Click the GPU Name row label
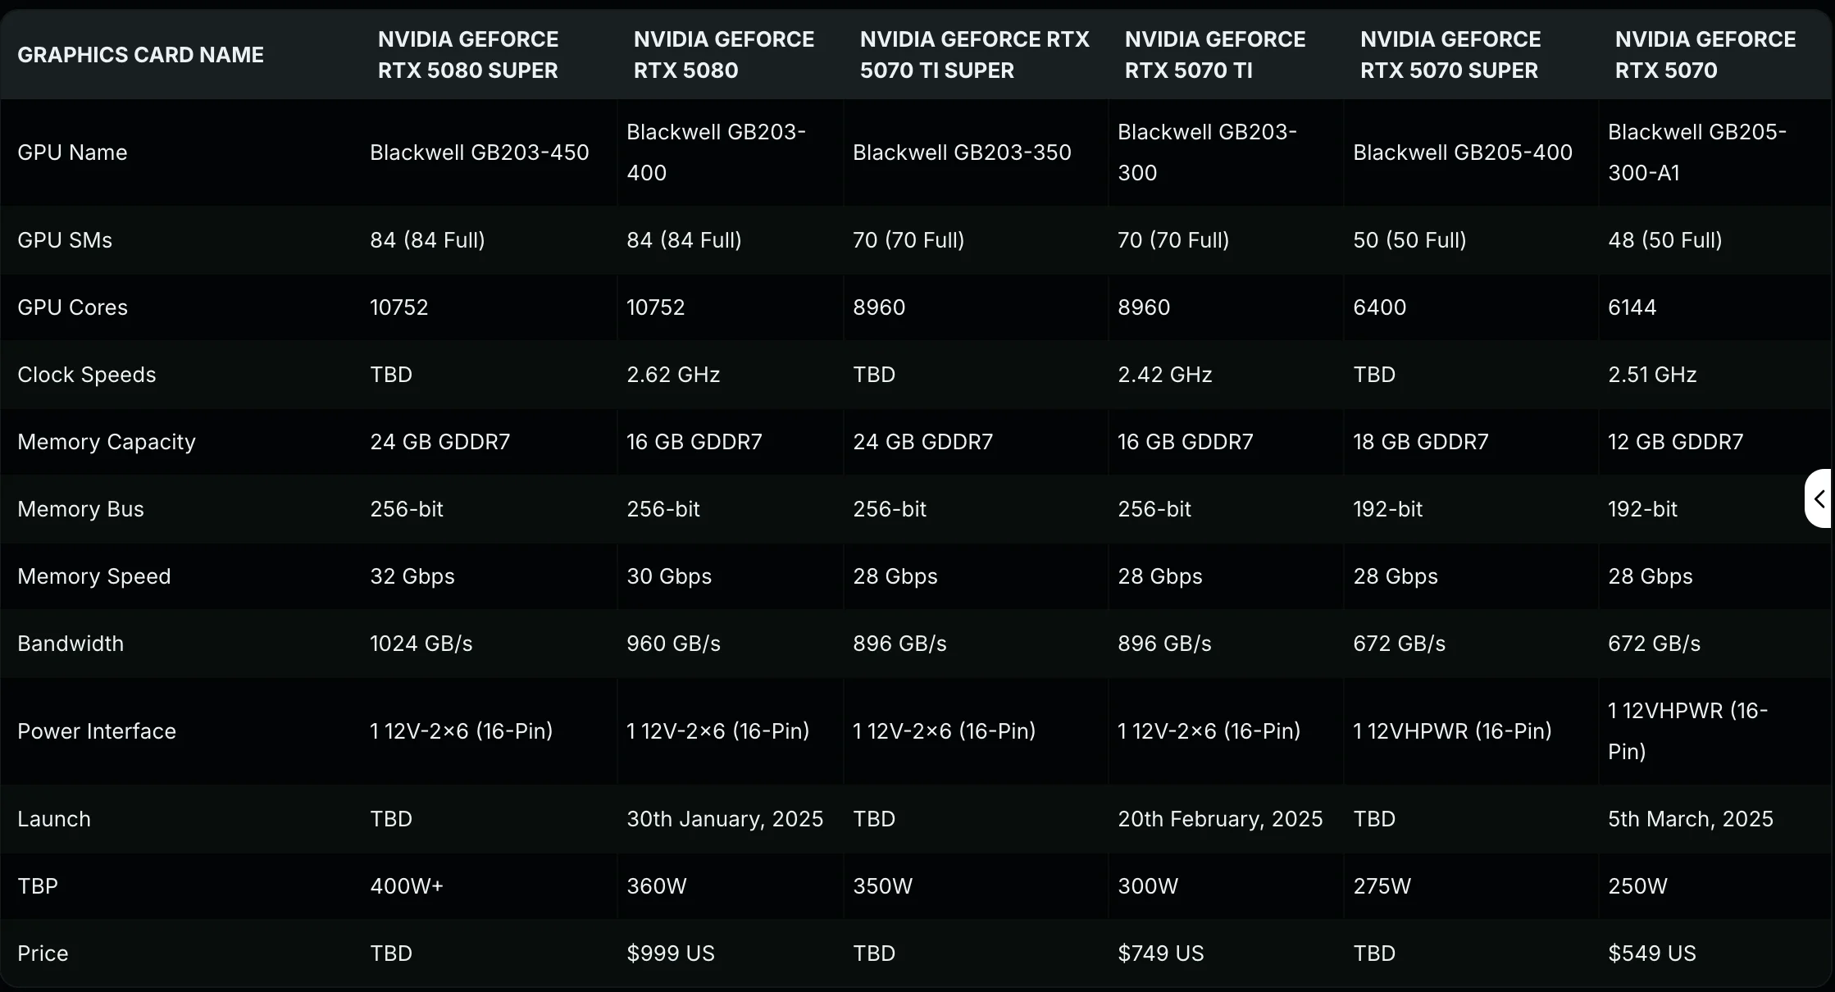 (72, 152)
